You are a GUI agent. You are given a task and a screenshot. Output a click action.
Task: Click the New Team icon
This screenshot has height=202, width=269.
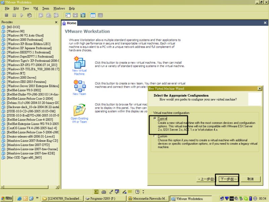tap(80, 86)
